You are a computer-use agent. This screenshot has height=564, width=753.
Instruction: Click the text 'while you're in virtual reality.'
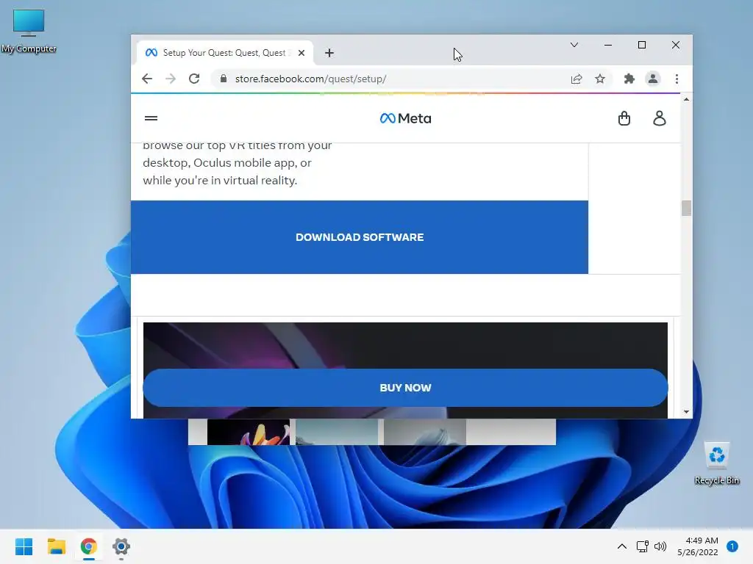pyautogui.click(x=220, y=181)
